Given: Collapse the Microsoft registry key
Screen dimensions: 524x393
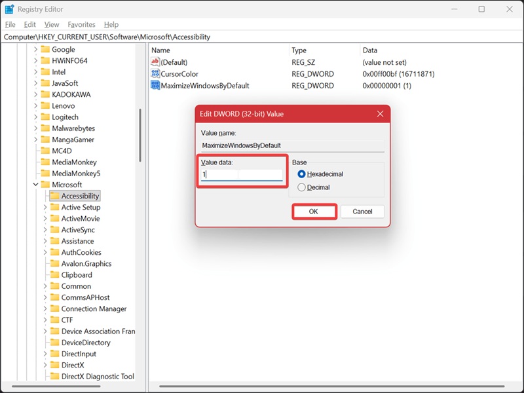Looking at the screenshot, I should [x=36, y=185].
